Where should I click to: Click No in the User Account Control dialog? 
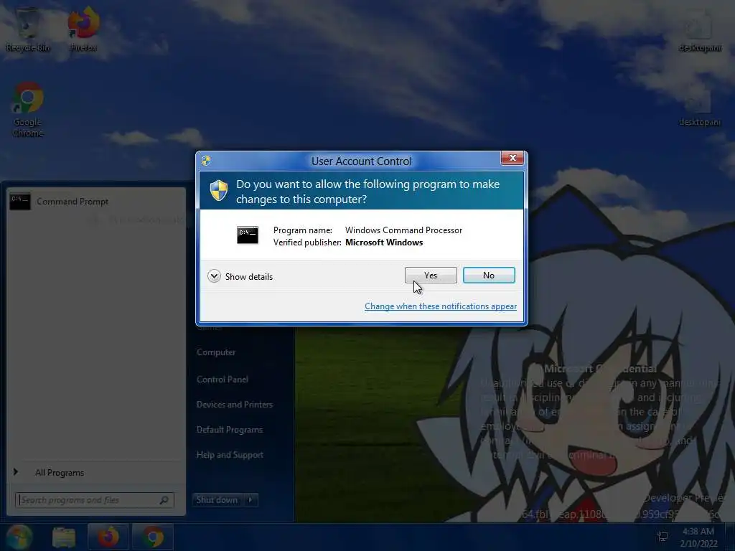488,275
